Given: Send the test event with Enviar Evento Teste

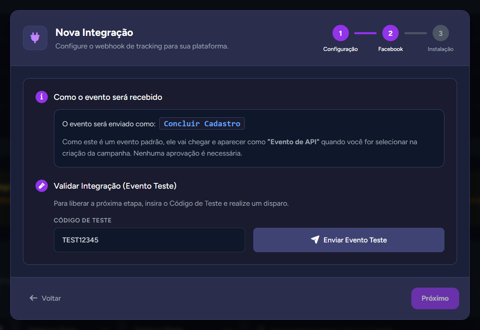Looking at the screenshot, I should coord(349,240).
